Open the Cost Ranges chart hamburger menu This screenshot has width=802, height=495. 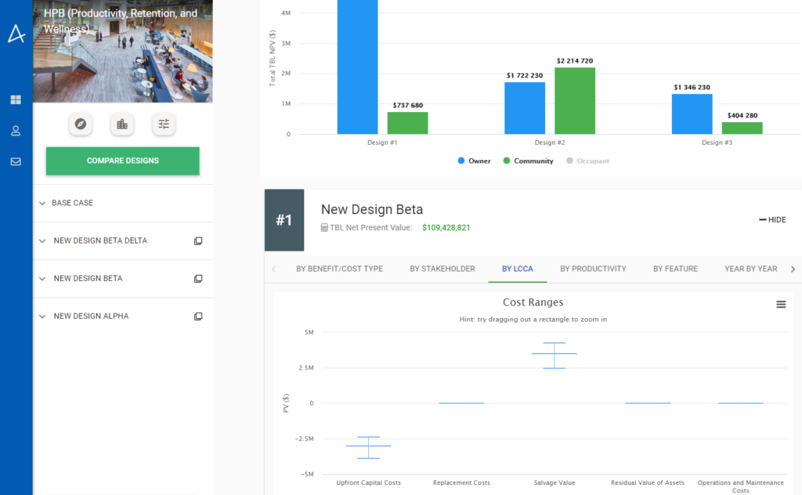point(781,305)
